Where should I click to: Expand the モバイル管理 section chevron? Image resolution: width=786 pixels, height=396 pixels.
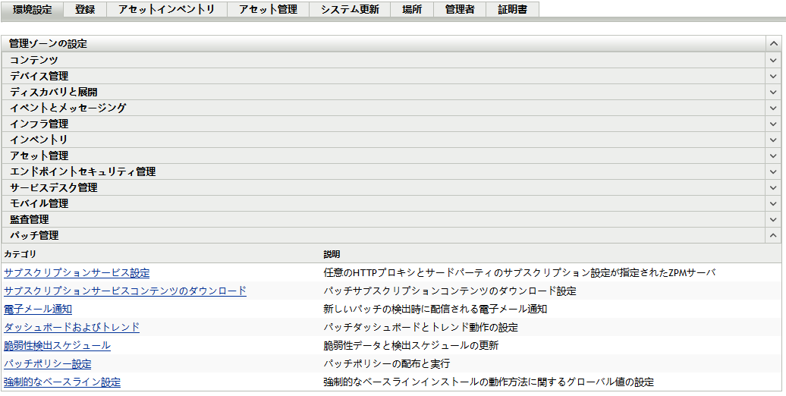(x=773, y=203)
